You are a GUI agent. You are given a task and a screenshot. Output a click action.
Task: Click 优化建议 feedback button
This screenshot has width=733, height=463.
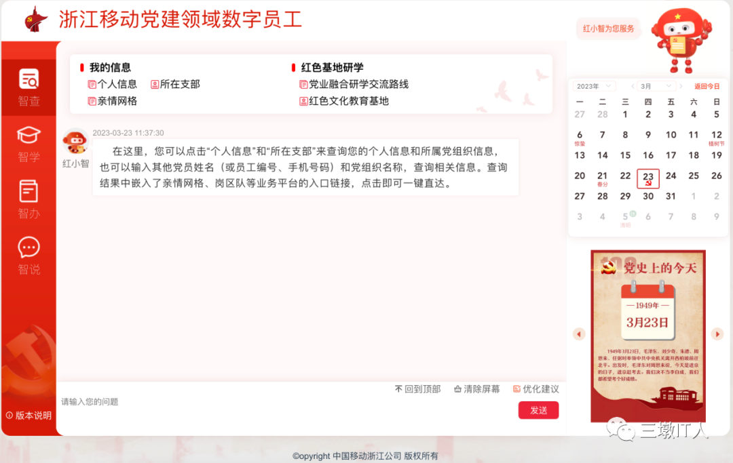535,389
